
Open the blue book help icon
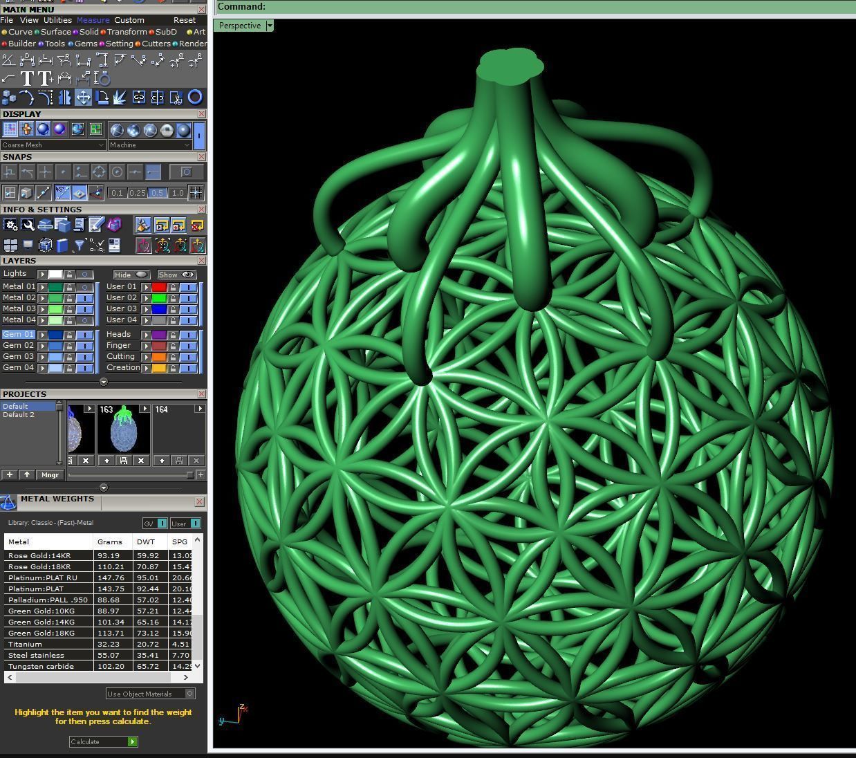(x=62, y=245)
